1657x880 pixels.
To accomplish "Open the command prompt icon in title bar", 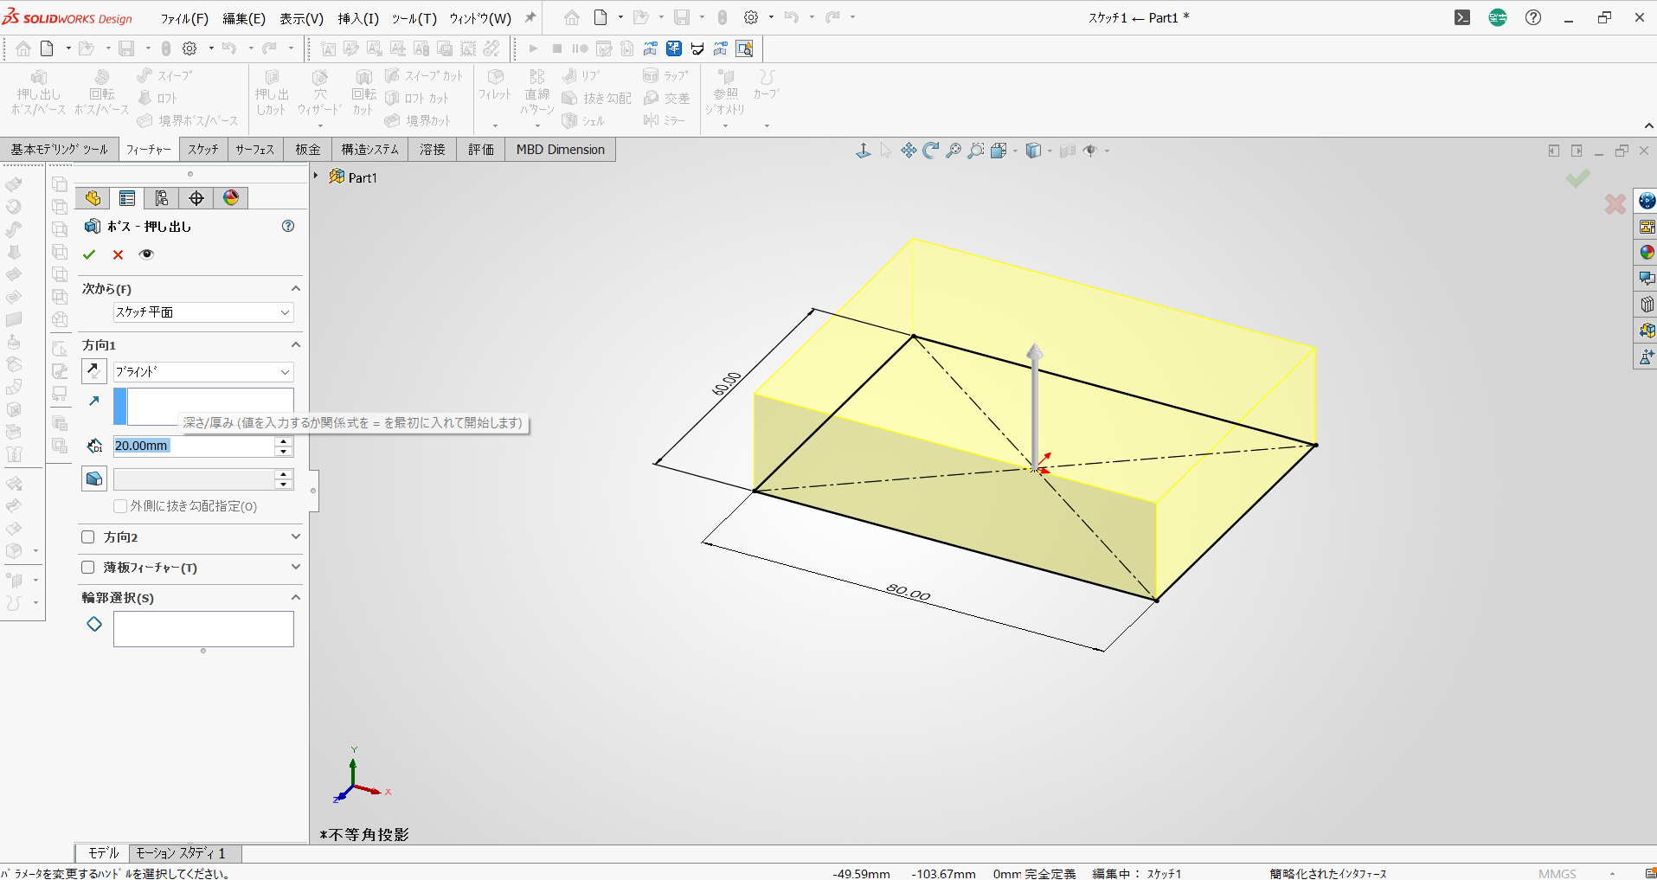I will click(x=1462, y=17).
